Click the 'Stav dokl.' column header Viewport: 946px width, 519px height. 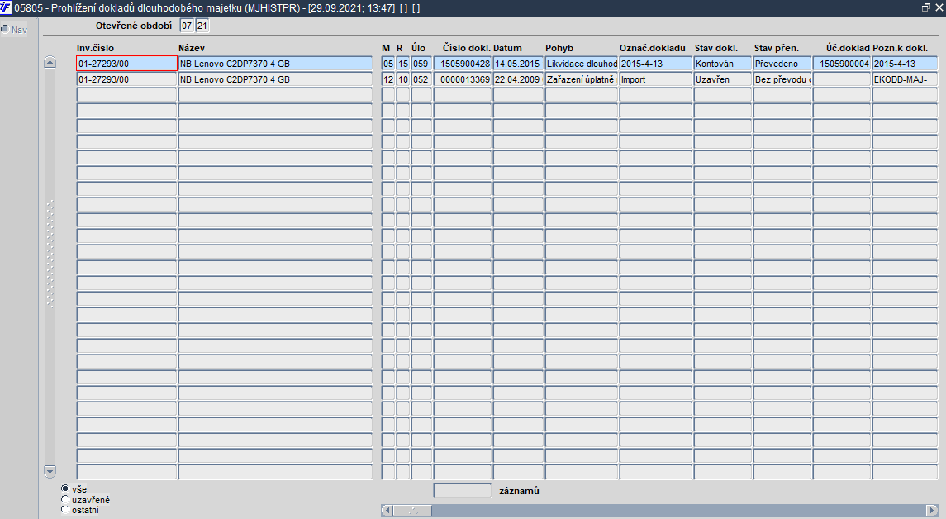coord(716,48)
